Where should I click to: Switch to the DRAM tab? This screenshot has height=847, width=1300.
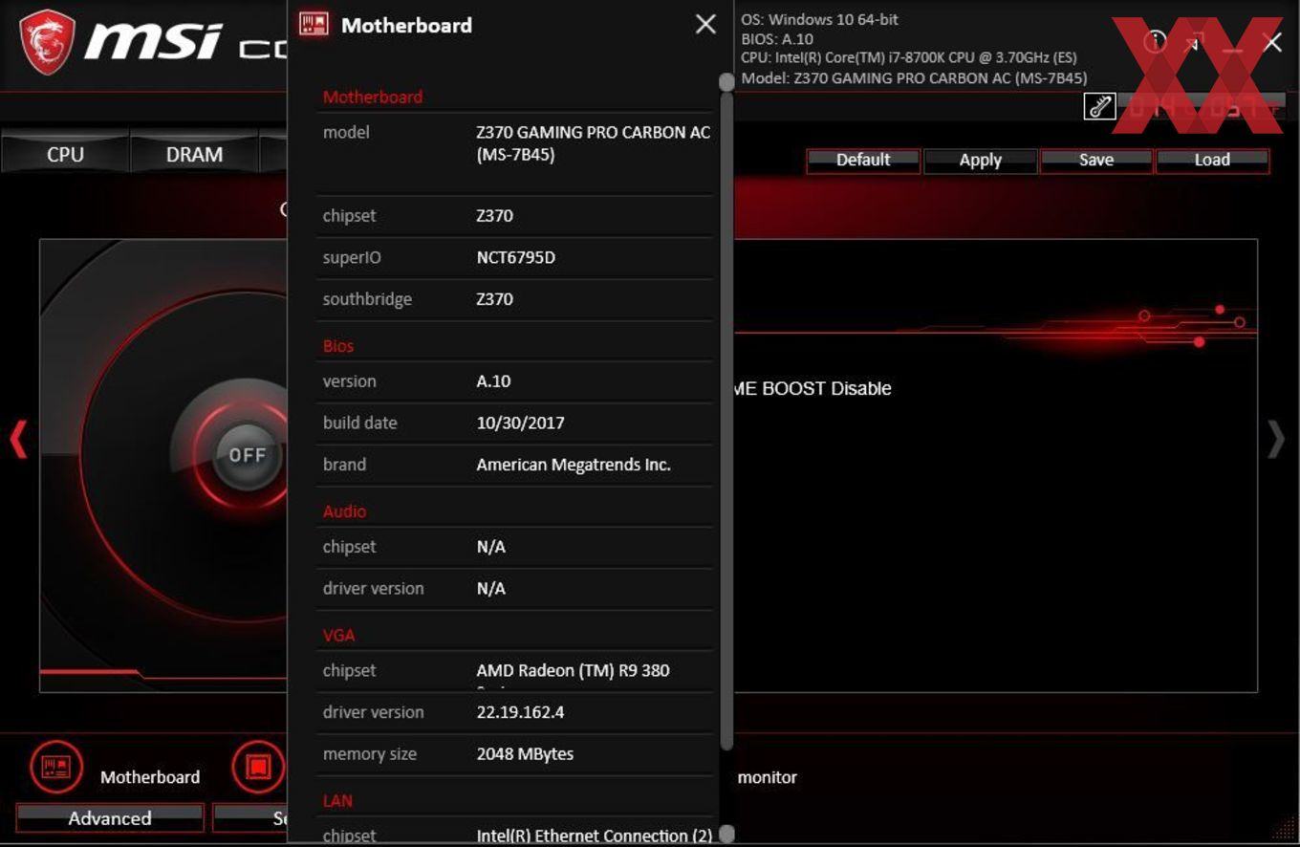[194, 154]
